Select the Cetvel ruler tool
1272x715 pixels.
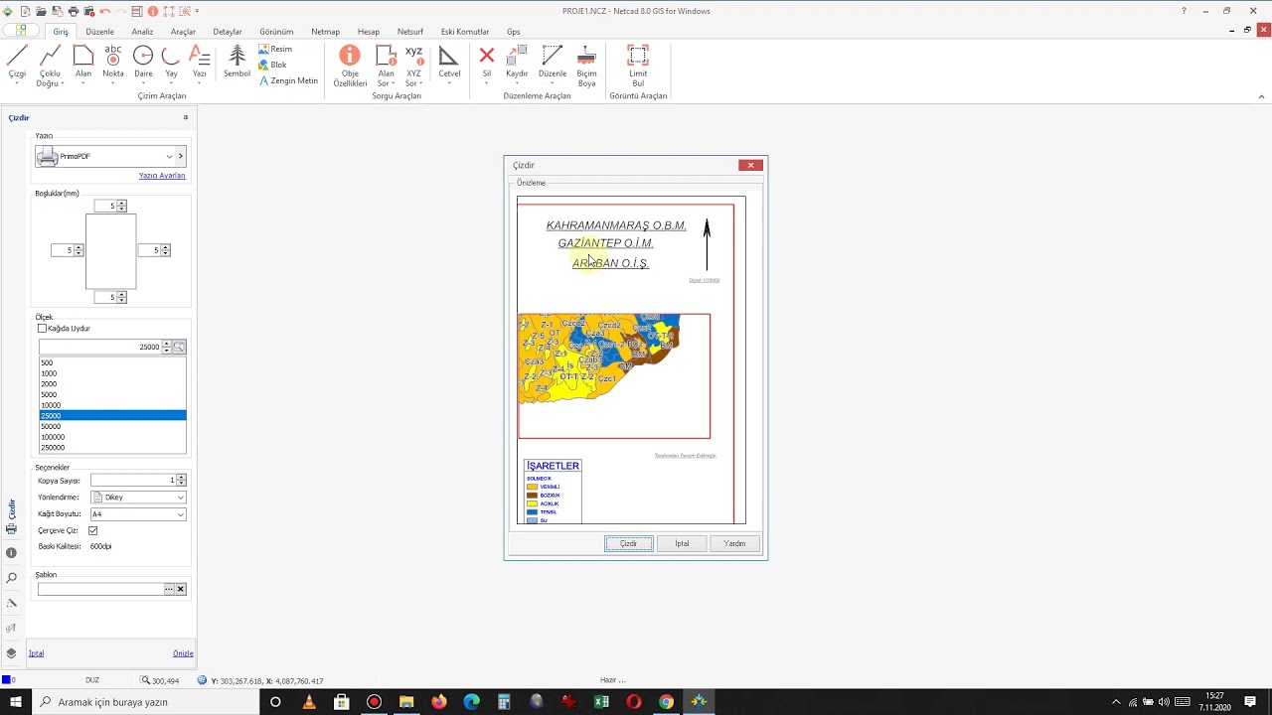pyautogui.click(x=449, y=63)
